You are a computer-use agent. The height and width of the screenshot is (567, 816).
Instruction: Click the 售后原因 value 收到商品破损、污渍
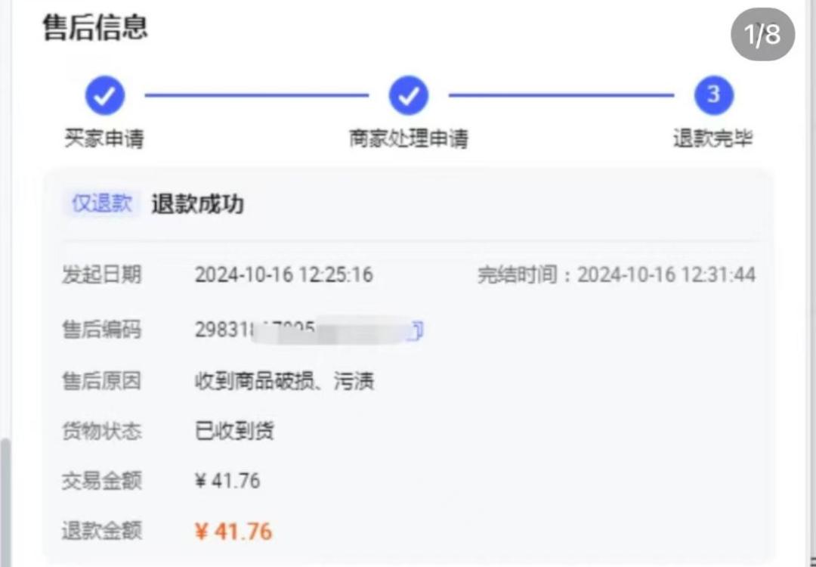tap(284, 382)
